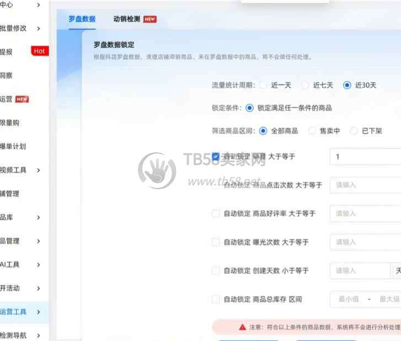Viewport: 401px width, 341px height.
Task: Click the 最小值 stock input
Action: pyautogui.click(x=348, y=299)
